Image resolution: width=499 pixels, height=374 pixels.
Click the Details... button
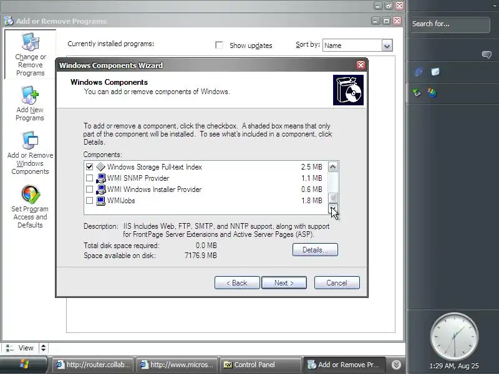(315, 250)
